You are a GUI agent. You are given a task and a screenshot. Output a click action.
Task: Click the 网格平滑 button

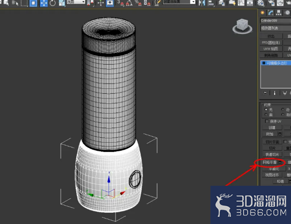pos(270,163)
